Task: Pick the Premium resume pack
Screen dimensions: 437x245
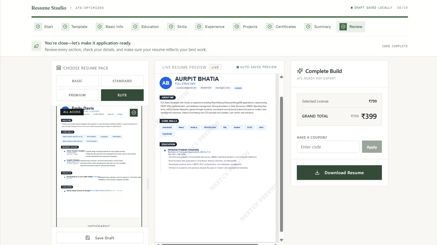Action: pyautogui.click(x=77, y=95)
